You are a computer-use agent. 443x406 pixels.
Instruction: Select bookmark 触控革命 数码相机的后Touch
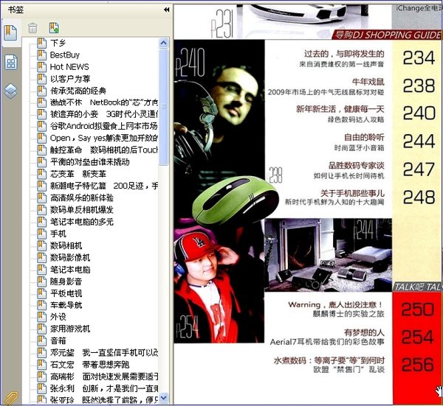tap(104, 150)
